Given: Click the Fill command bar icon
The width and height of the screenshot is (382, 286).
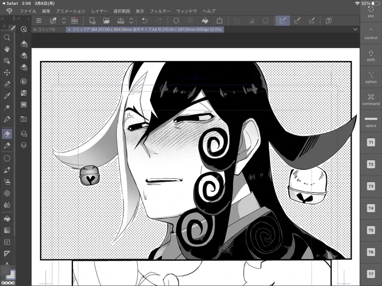Looking at the screenshot, I should (x=205, y=21).
